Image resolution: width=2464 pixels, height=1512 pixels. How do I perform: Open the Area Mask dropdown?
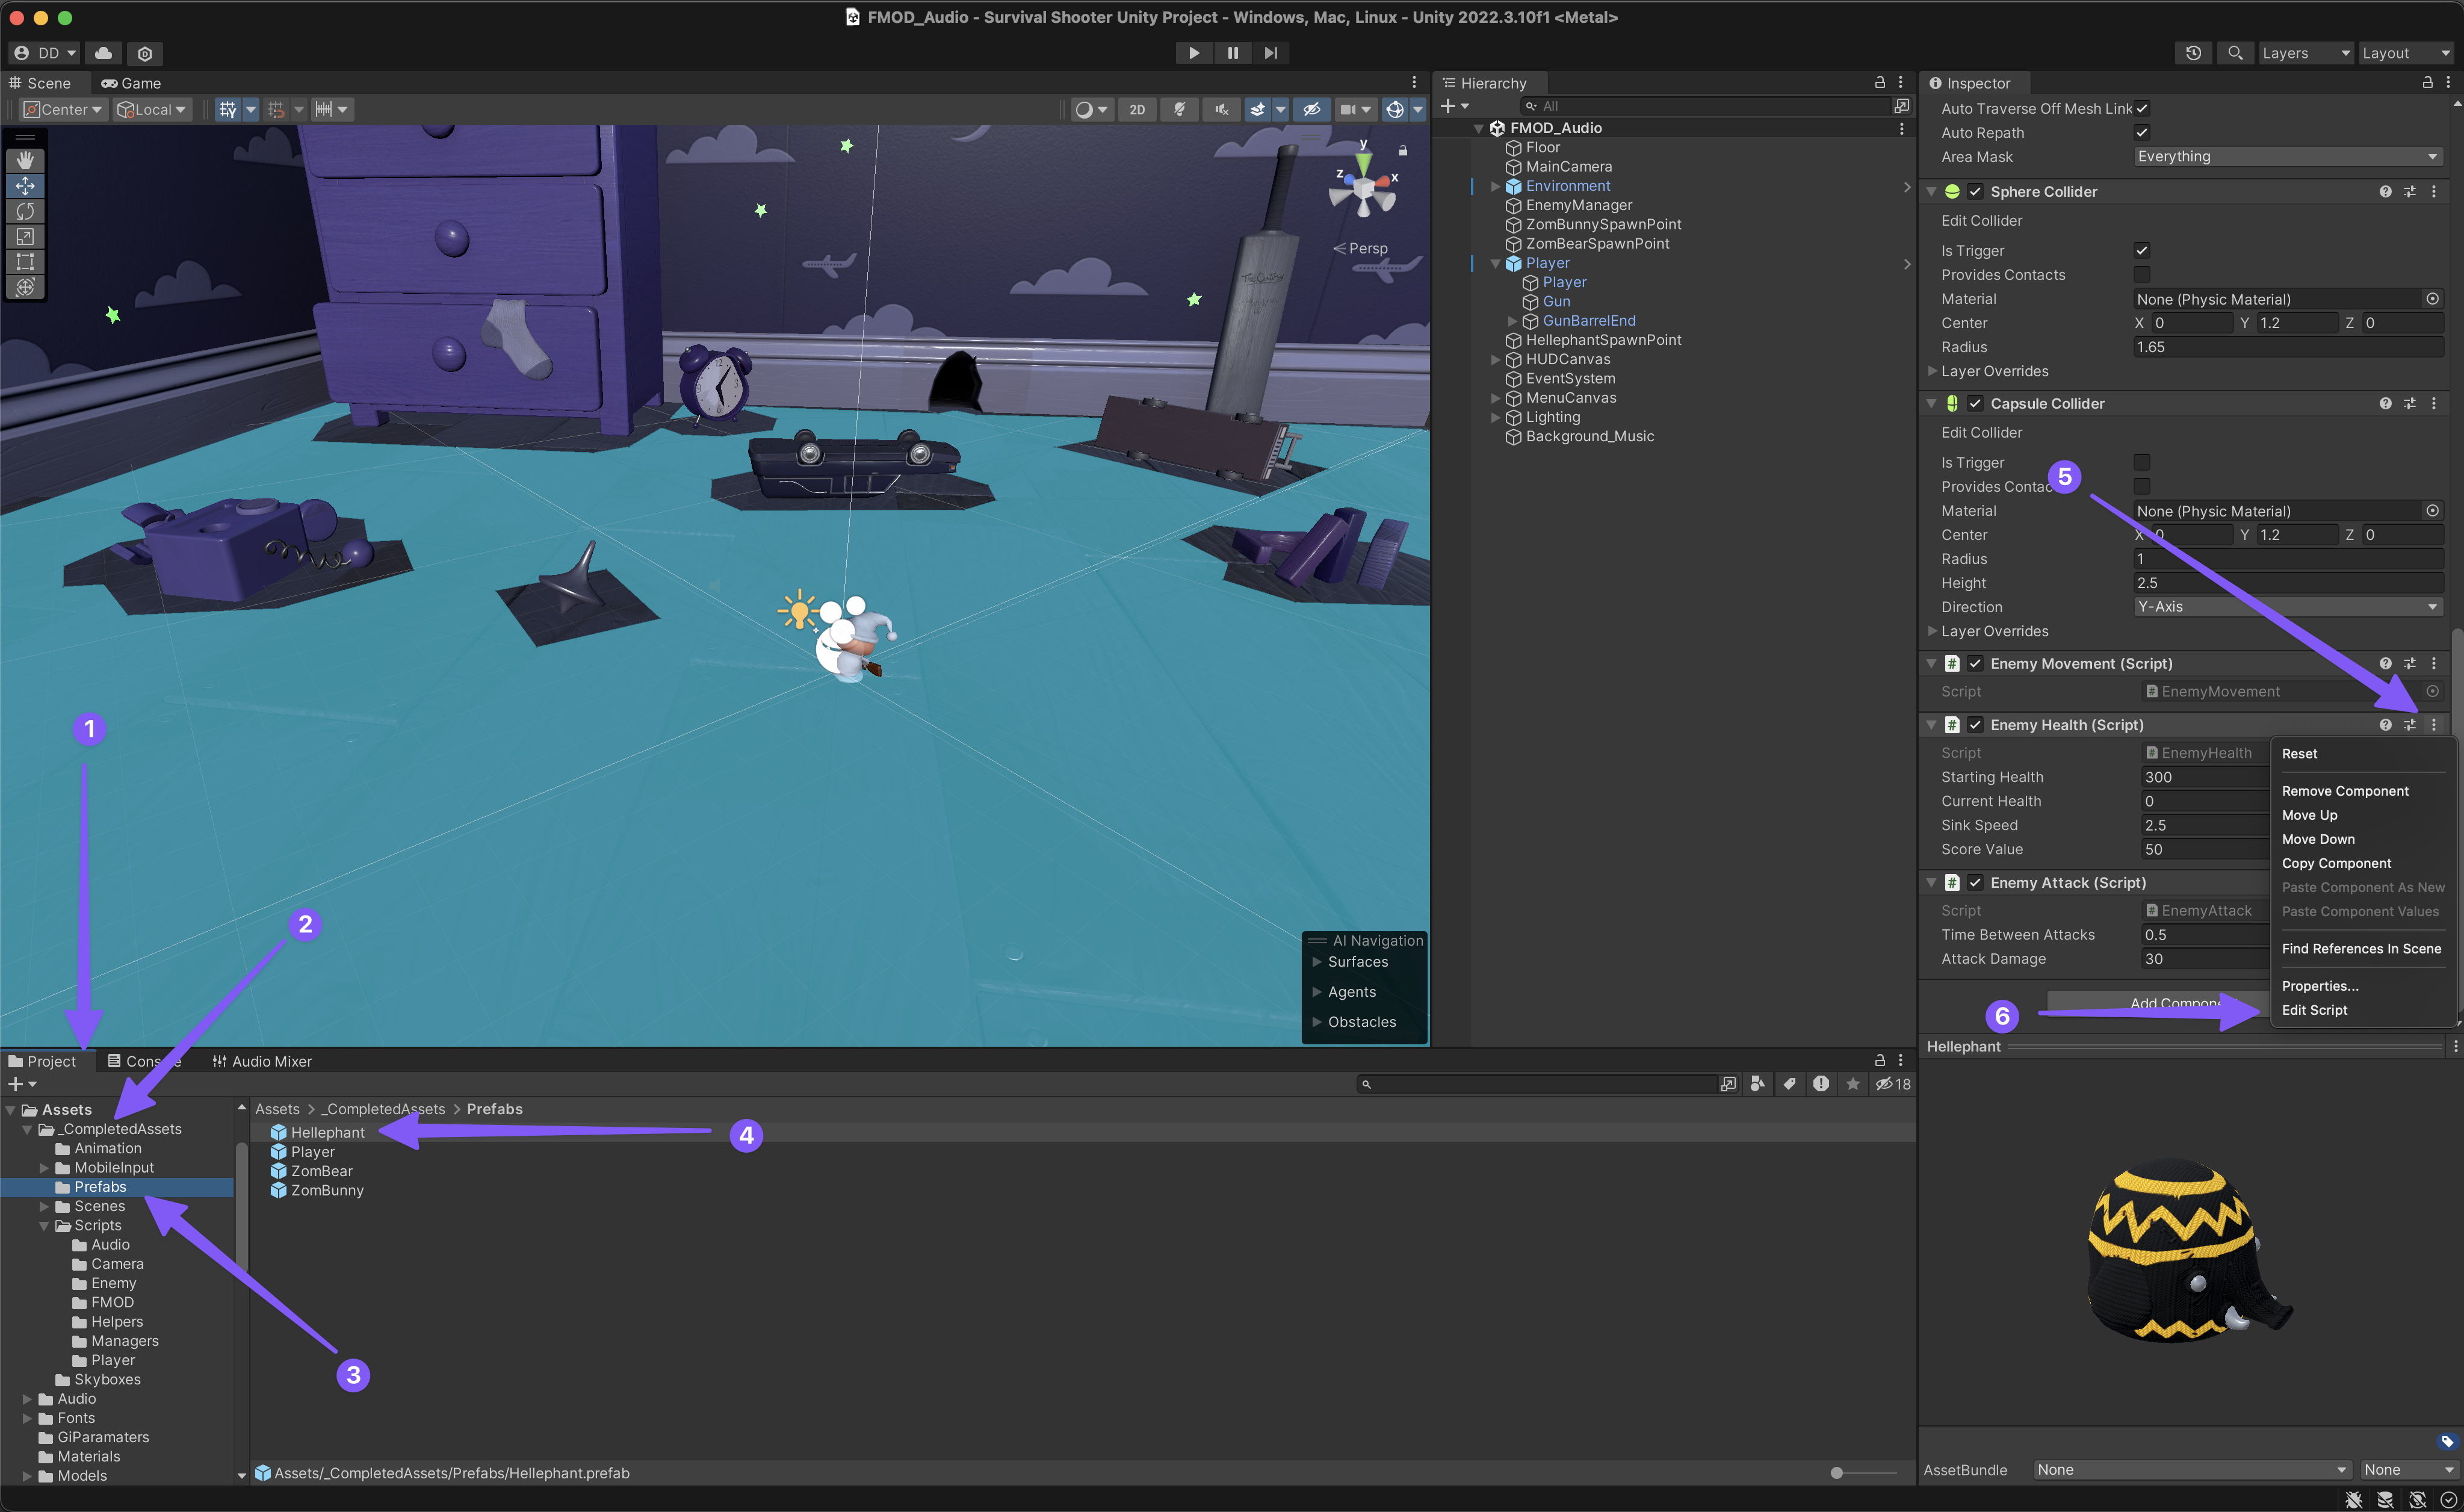pyautogui.click(x=2287, y=157)
